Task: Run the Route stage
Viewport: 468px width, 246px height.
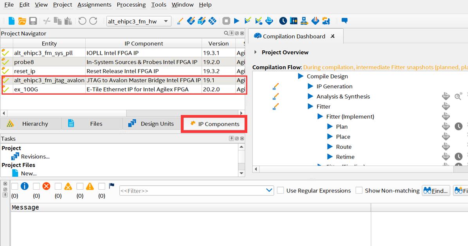Action: [x=330, y=147]
